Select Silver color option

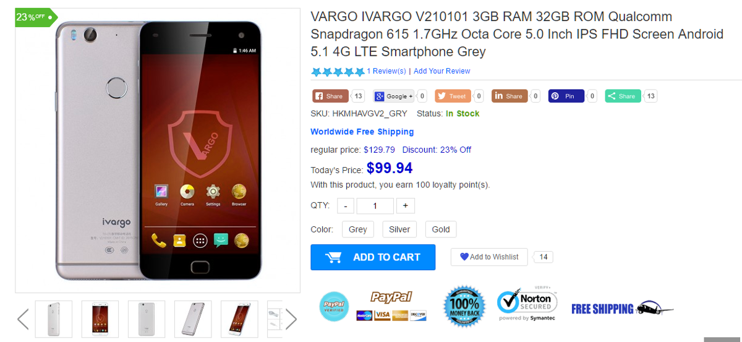[399, 229]
